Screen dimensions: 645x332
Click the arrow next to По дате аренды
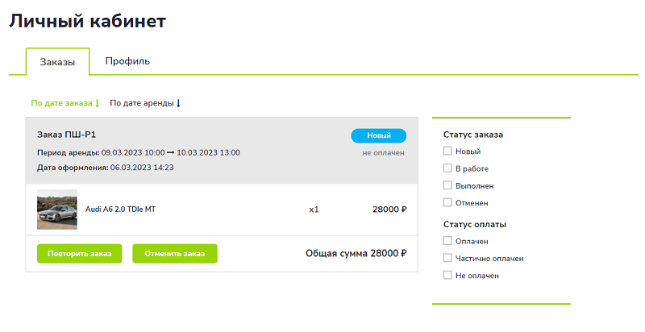pos(178,103)
